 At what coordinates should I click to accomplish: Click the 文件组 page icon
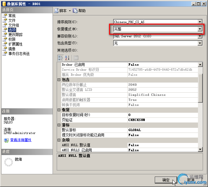pos(5,25)
